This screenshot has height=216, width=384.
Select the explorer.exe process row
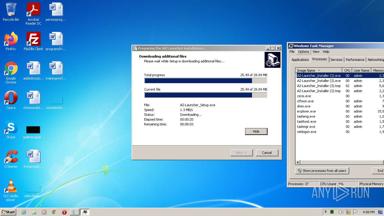pos(340,111)
